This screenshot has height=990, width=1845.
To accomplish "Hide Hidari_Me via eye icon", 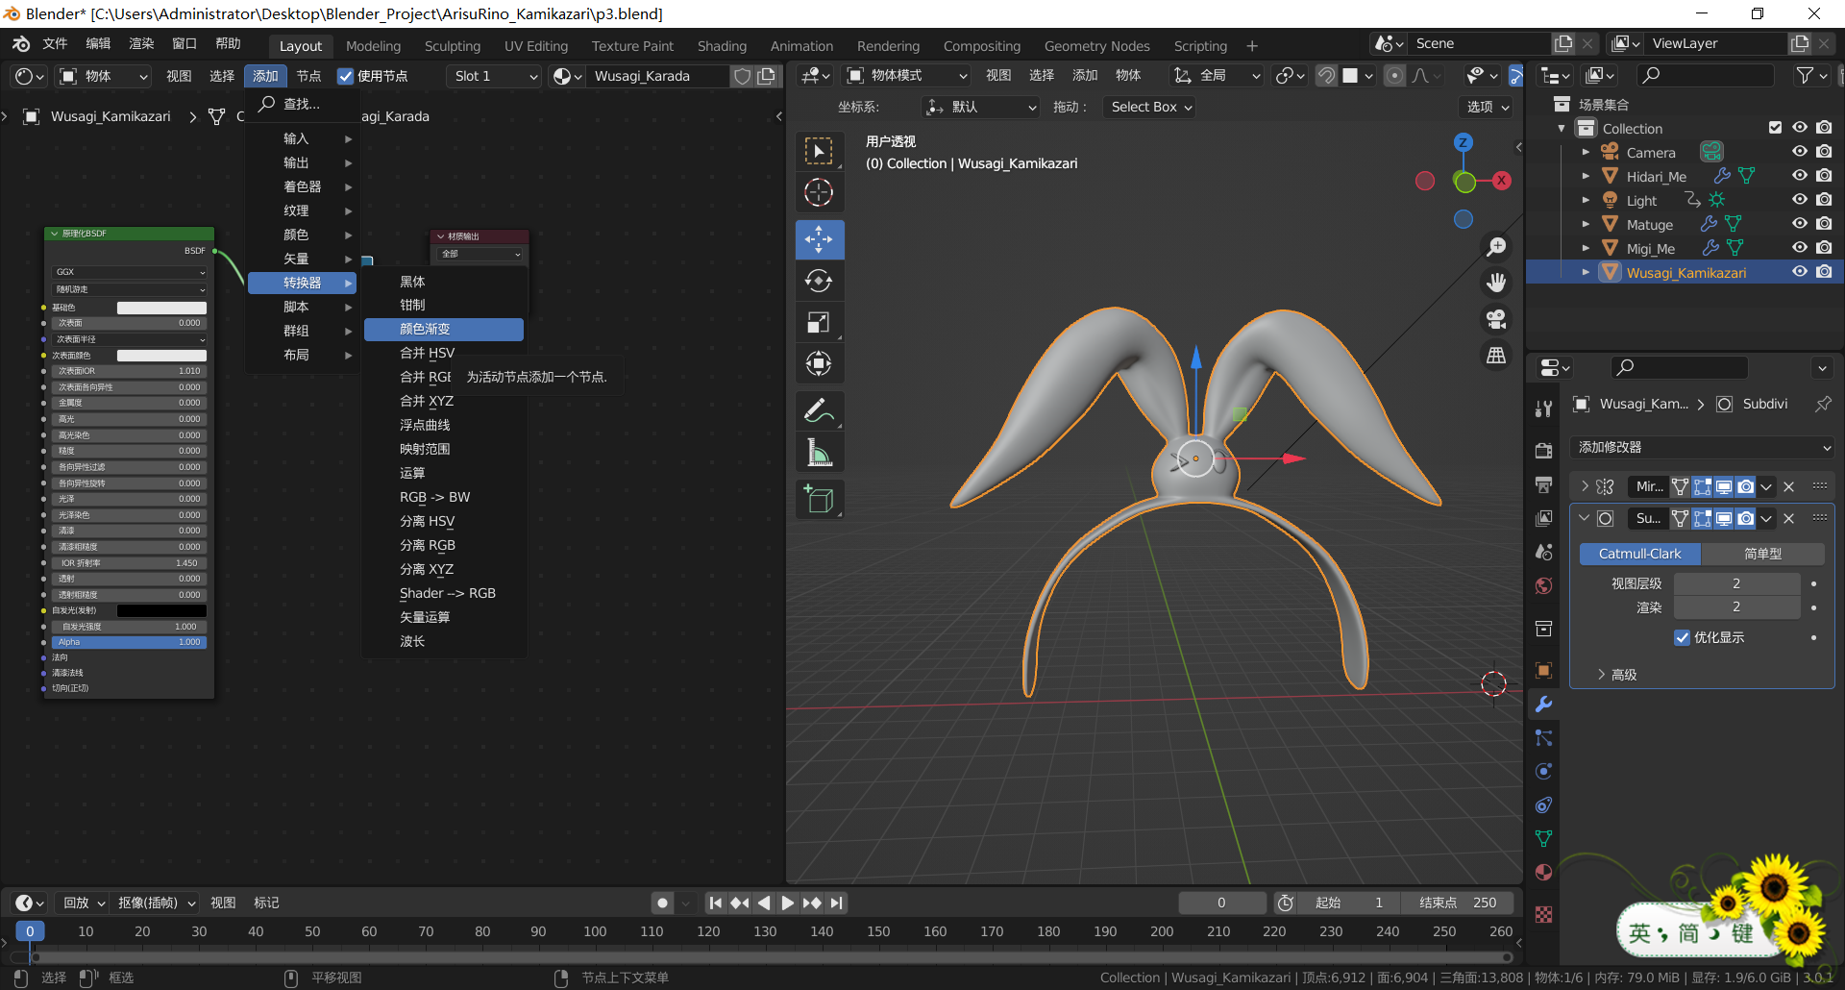I will pyautogui.click(x=1800, y=176).
